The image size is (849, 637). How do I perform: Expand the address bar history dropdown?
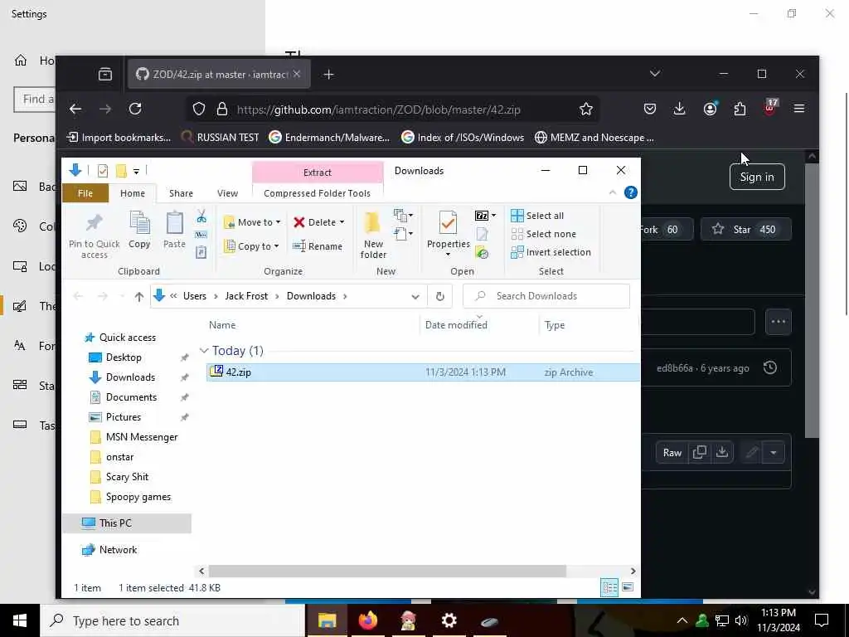[415, 296]
